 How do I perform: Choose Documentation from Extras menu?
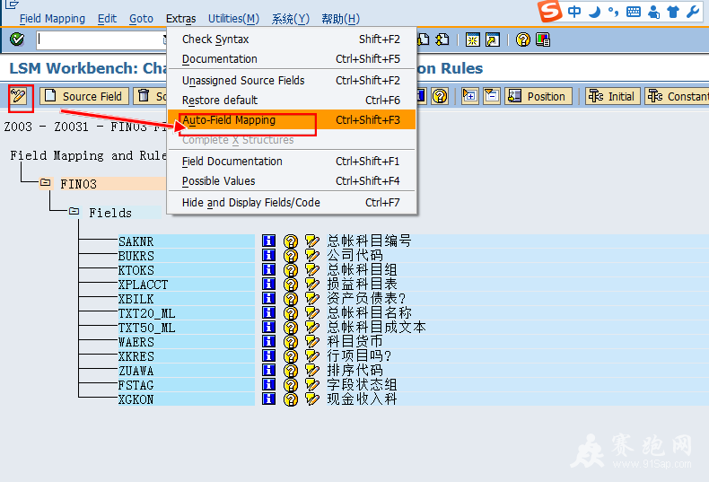[291, 58]
